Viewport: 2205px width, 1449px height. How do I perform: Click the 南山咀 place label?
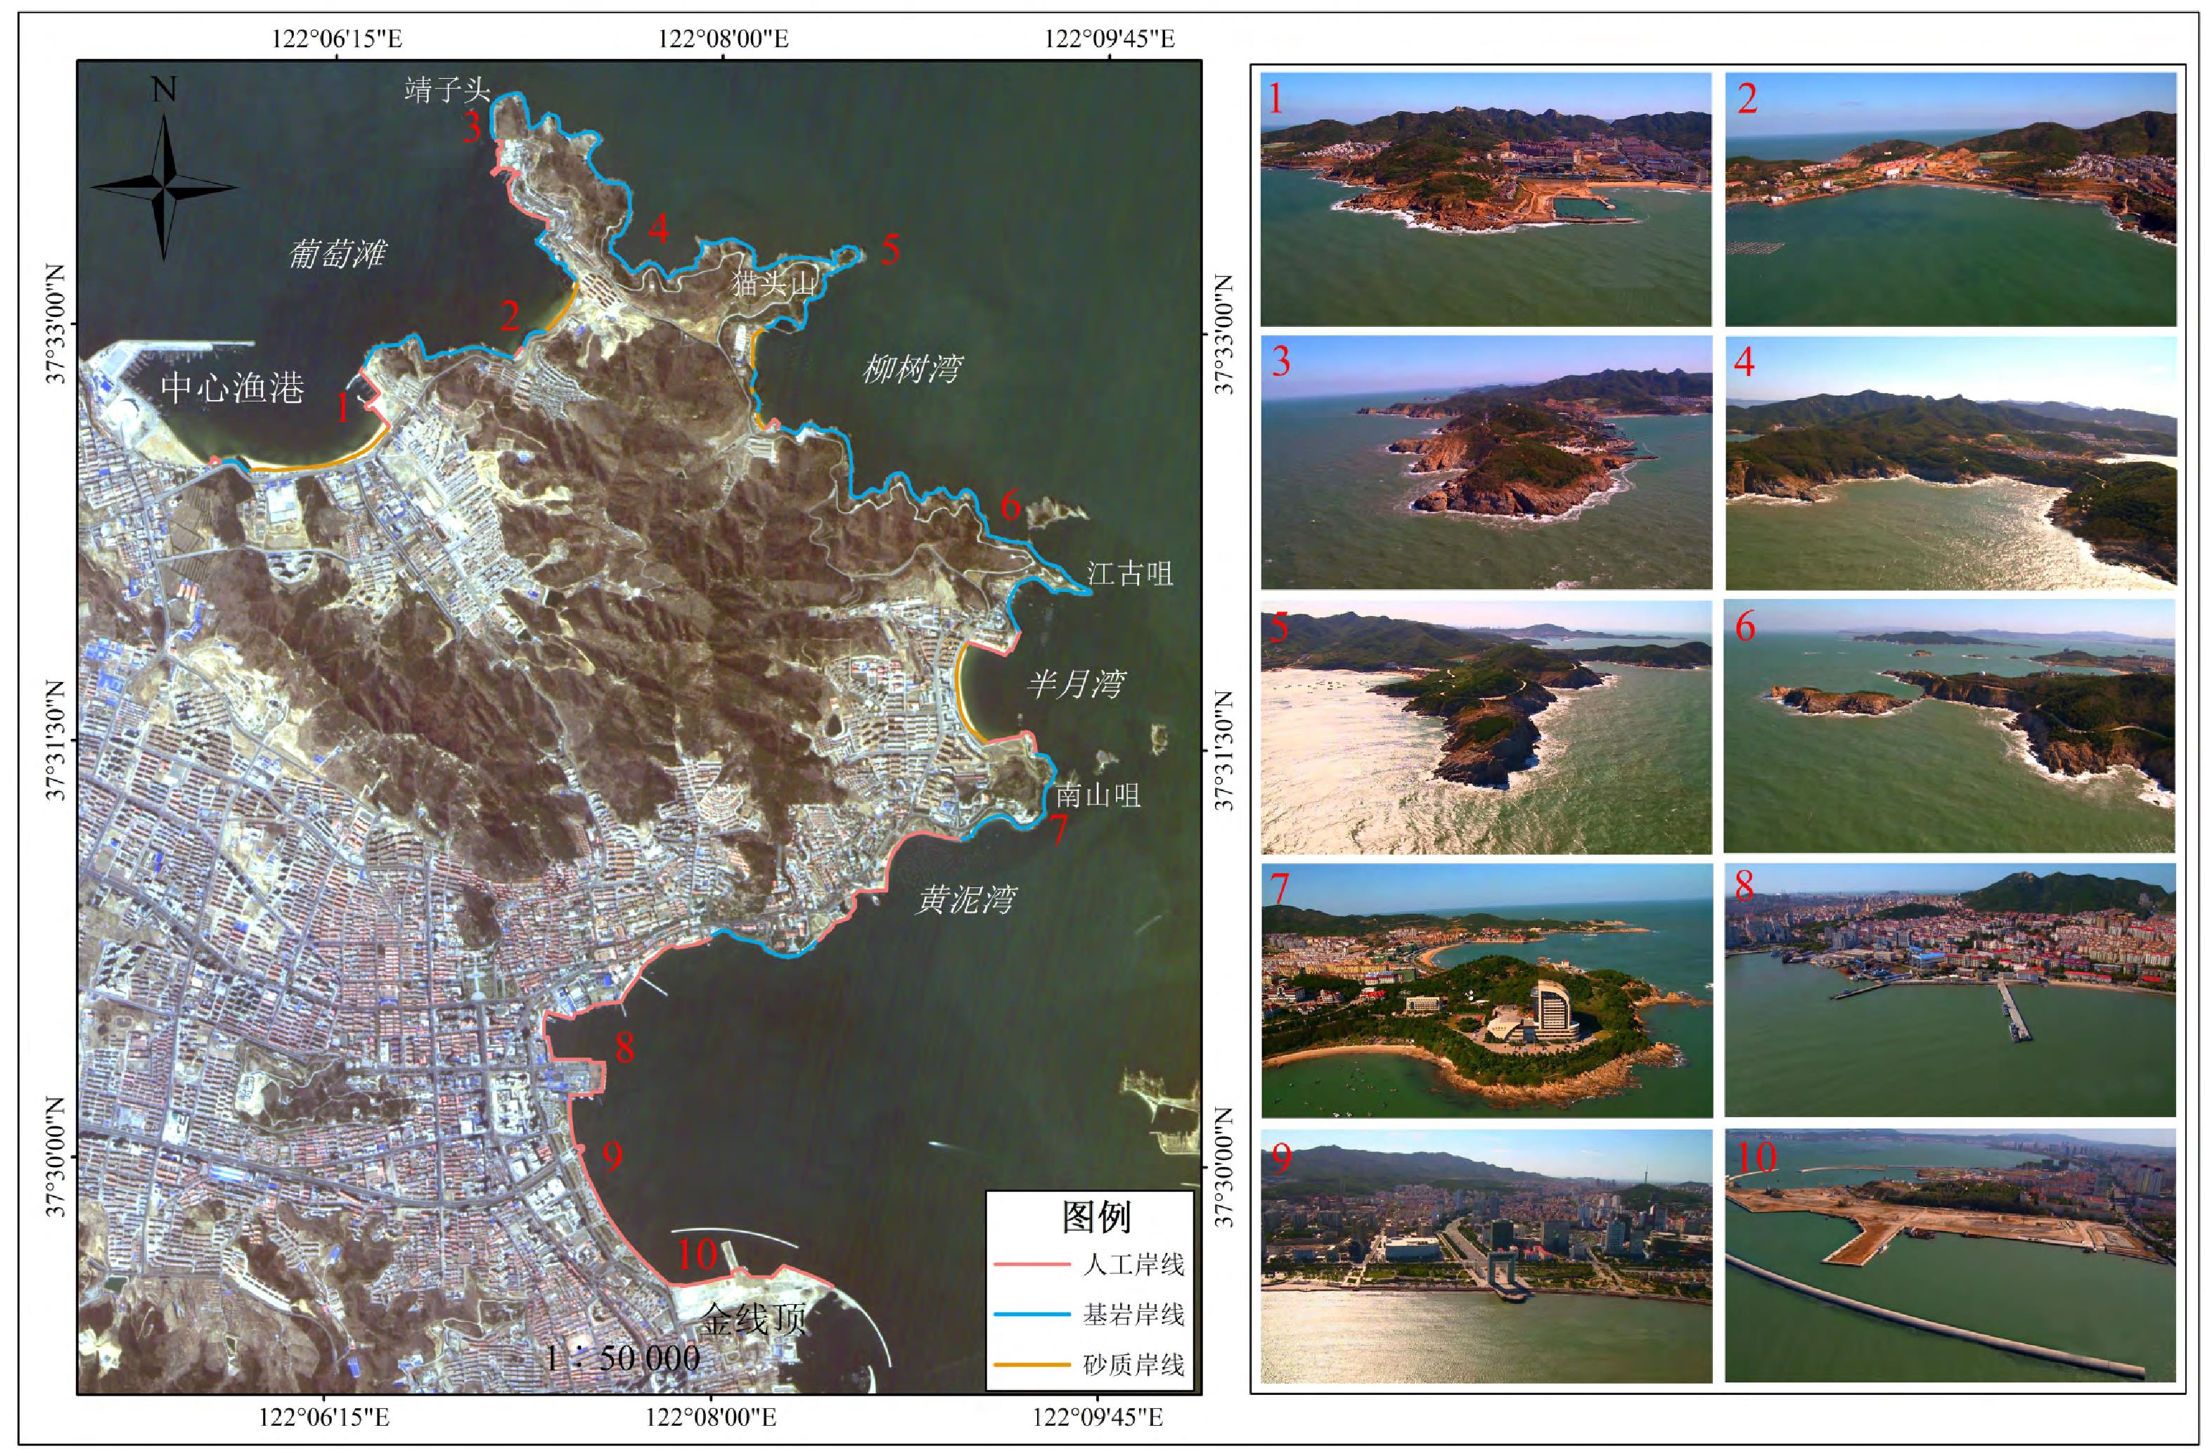point(1098,795)
